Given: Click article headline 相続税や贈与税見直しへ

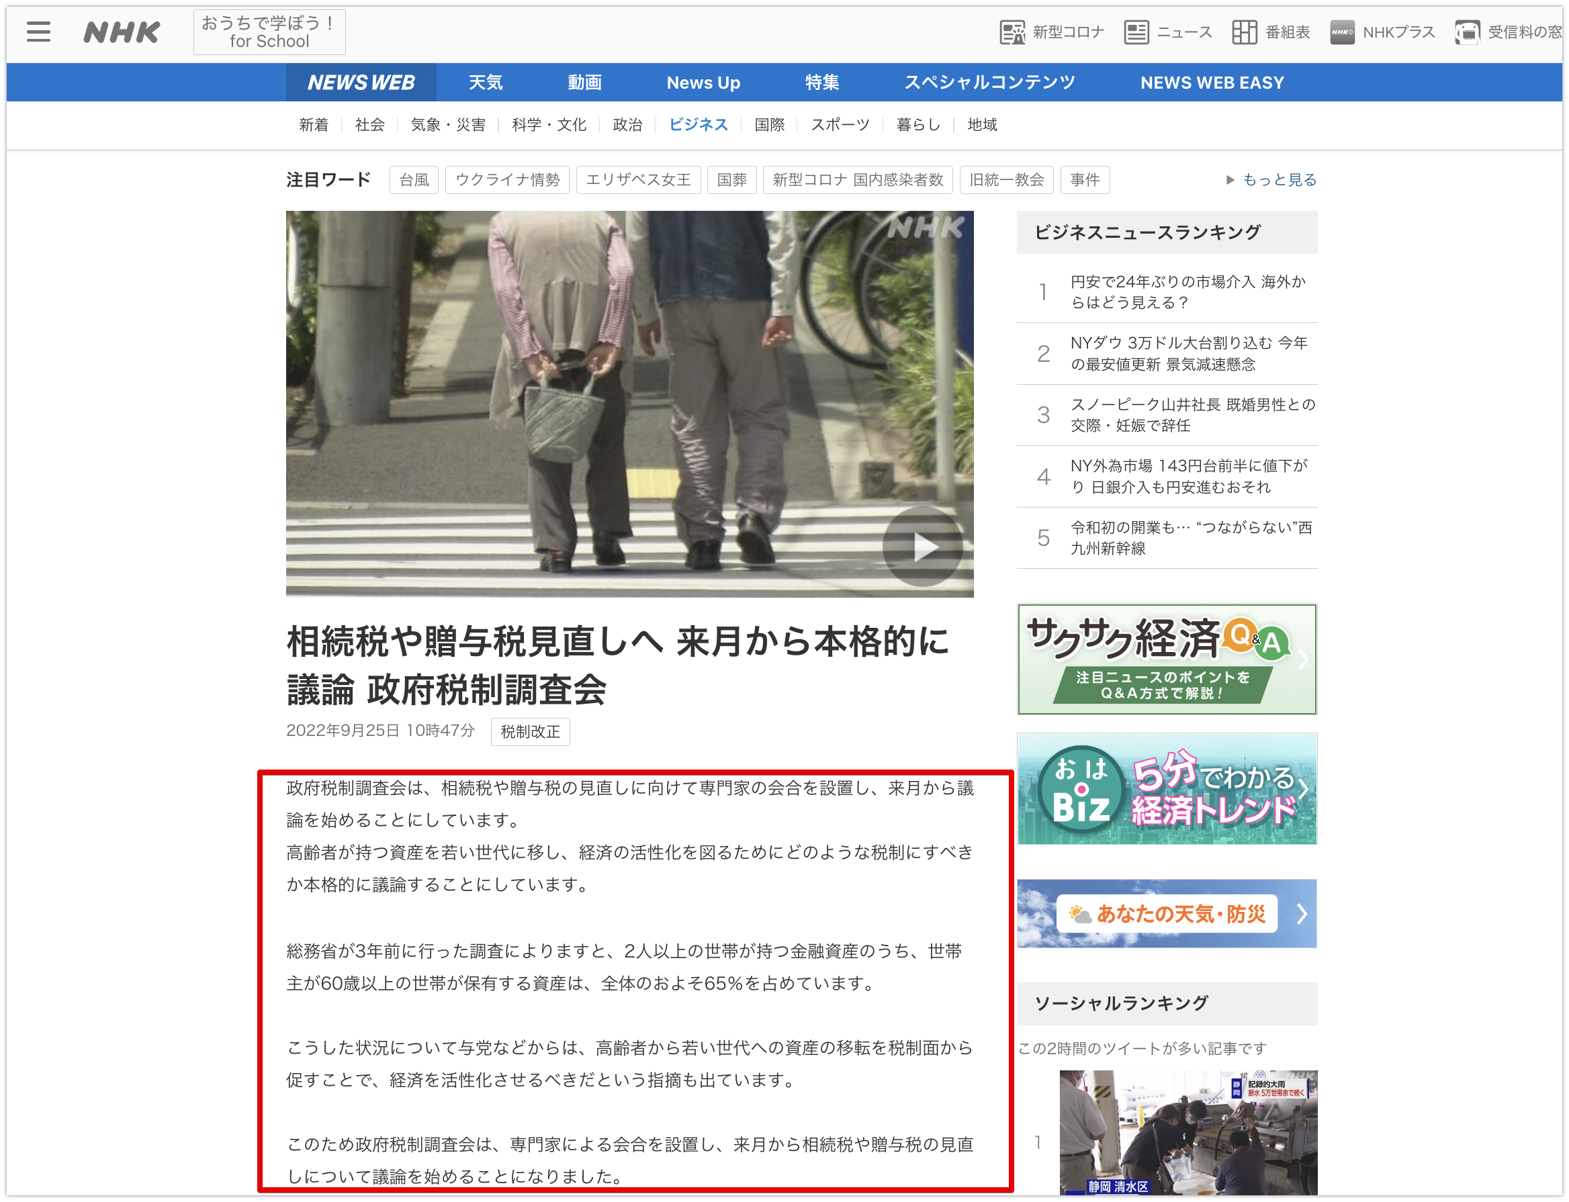Looking at the screenshot, I should (618, 665).
